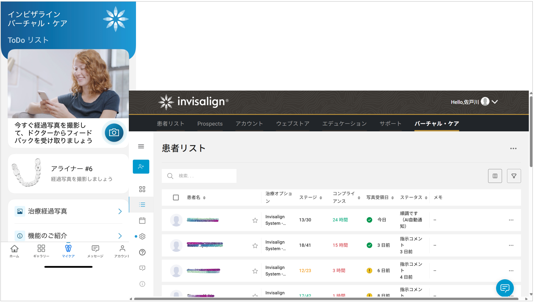Viewport: 534px width, 302px height.
Task: Expand the 機能のご紹介 chevron in mobile app
Action: (120, 236)
